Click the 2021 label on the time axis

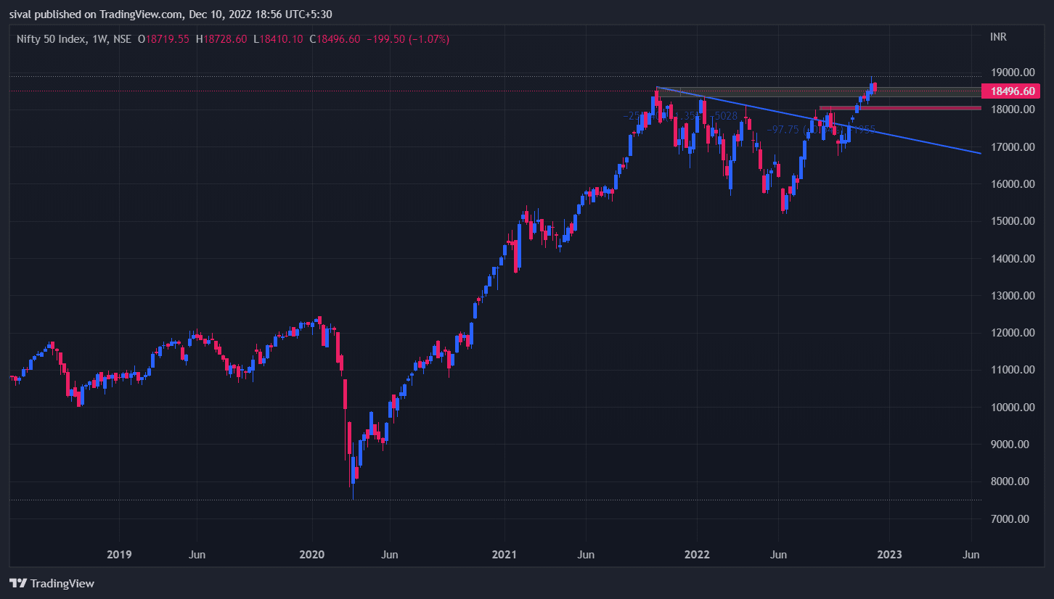pyautogui.click(x=504, y=555)
